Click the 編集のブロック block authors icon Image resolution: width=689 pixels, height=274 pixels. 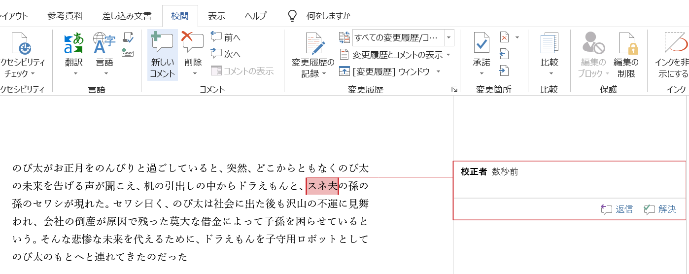pyautogui.click(x=593, y=43)
